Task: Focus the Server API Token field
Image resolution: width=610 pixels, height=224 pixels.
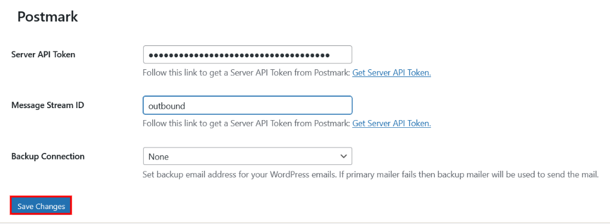Action: tap(248, 54)
